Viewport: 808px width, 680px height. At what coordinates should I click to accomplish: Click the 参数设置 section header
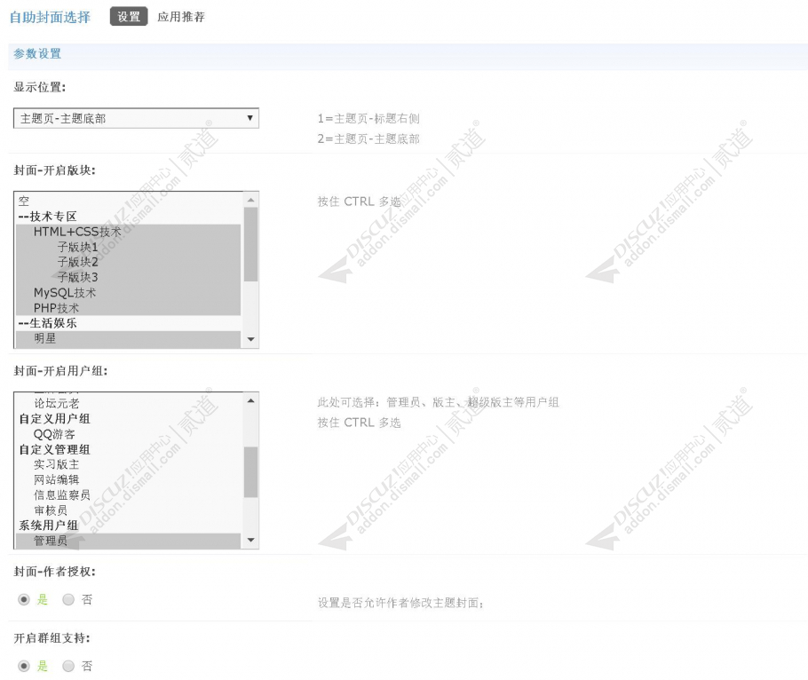click(x=37, y=53)
